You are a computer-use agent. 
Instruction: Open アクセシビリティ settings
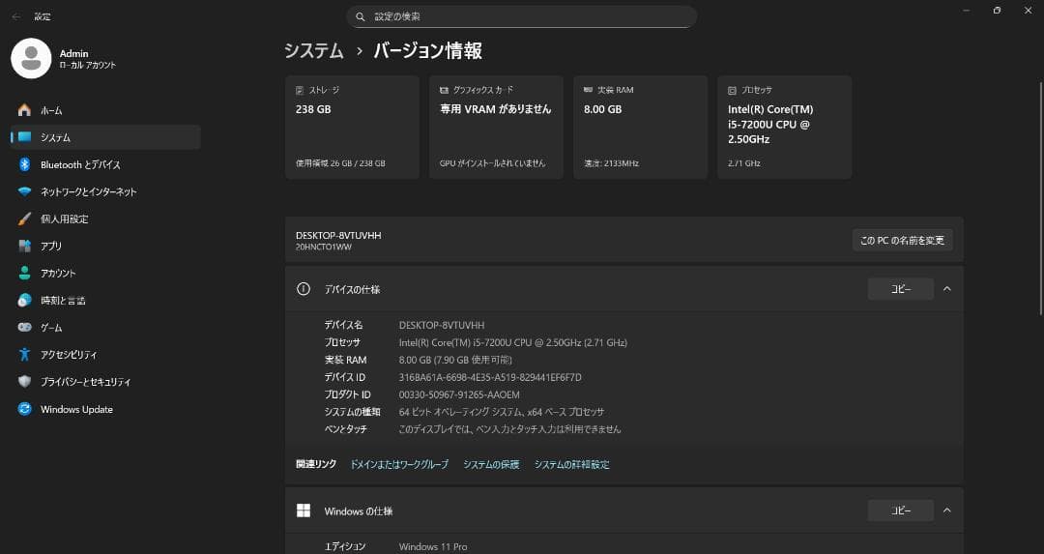coord(105,354)
